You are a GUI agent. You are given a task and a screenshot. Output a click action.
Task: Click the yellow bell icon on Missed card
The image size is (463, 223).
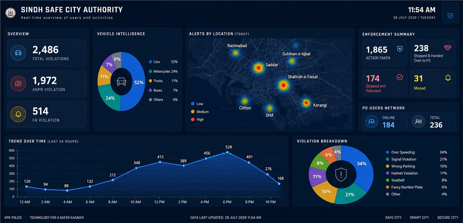pyautogui.click(x=448, y=78)
